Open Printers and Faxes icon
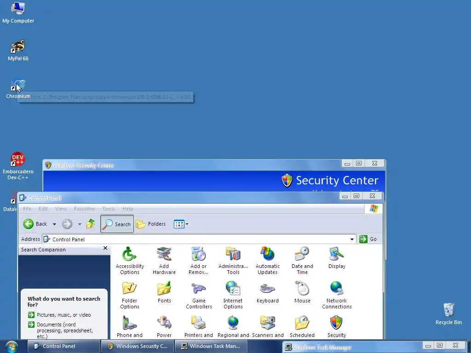Image resolution: width=471 pixels, height=353 pixels. [199, 327]
